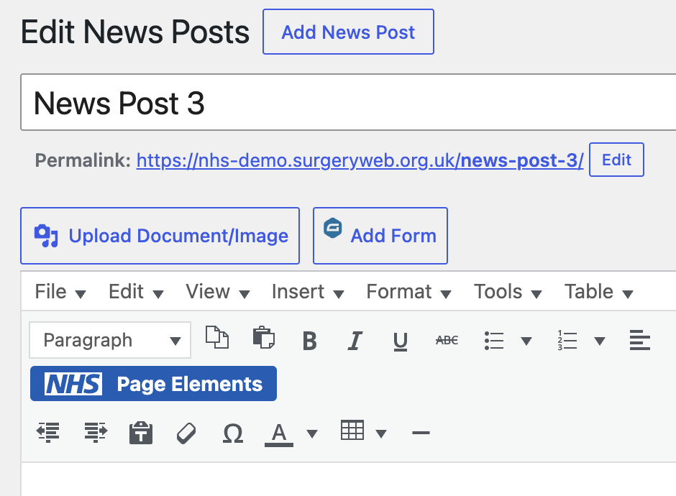Open the Table menu
Viewport: 676px width, 496px height.
599,292
